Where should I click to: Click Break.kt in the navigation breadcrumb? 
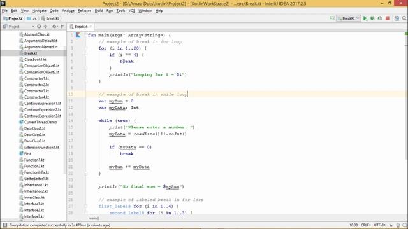[x=52, y=18]
